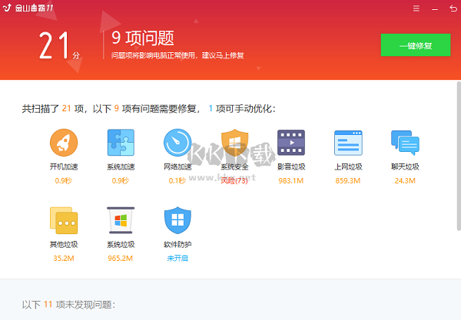The image size is (461, 320).
Task: Click the 965.2M size value
Action: pos(121,259)
